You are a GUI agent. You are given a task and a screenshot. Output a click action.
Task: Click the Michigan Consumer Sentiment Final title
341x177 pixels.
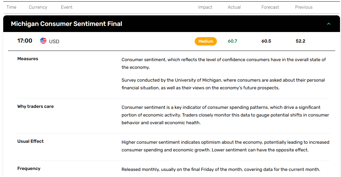[66, 24]
